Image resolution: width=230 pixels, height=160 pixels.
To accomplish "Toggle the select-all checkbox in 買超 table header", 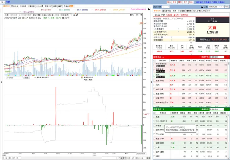I will pyautogui.click(x=154, y=60).
